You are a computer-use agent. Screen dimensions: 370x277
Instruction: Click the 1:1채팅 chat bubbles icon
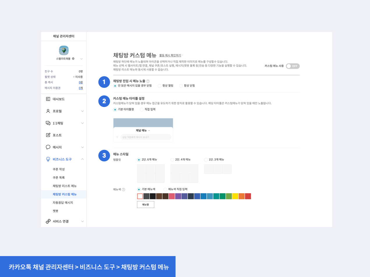48,123
